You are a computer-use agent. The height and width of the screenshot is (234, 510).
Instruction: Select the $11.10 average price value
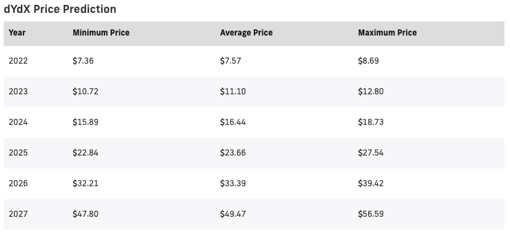click(x=233, y=92)
